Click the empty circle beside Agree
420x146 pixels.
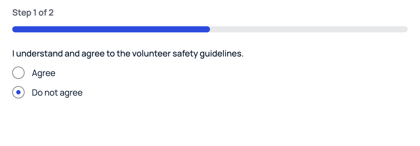[x=18, y=73]
